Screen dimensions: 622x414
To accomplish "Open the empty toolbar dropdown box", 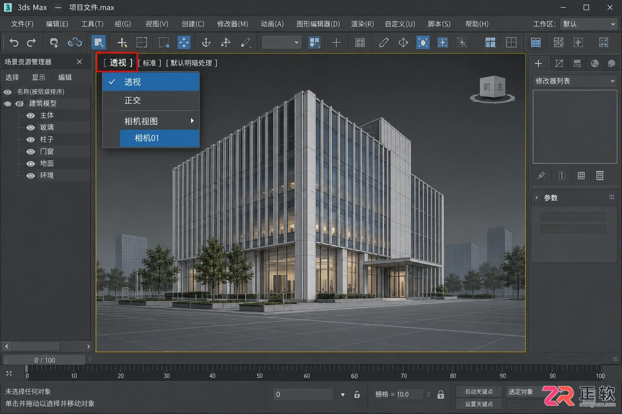I will coord(282,42).
